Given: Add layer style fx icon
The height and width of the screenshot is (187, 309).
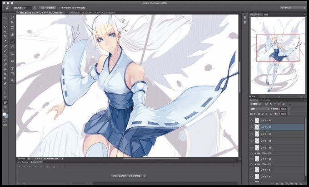Looking at the screenshot, I should pyautogui.click(x=277, y=183).
